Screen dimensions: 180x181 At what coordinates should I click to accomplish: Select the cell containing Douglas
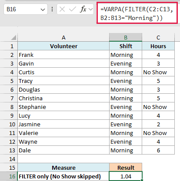[63, 89]
